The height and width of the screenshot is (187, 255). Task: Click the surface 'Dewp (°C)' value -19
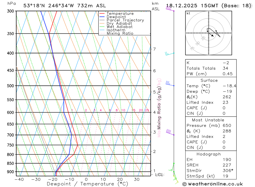(x=227, y=92)
